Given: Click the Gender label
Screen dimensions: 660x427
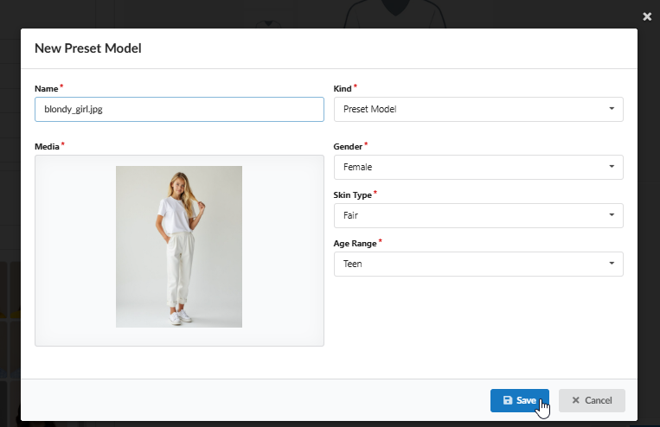Looking at the screenshot, I should [x=348, y=146].
